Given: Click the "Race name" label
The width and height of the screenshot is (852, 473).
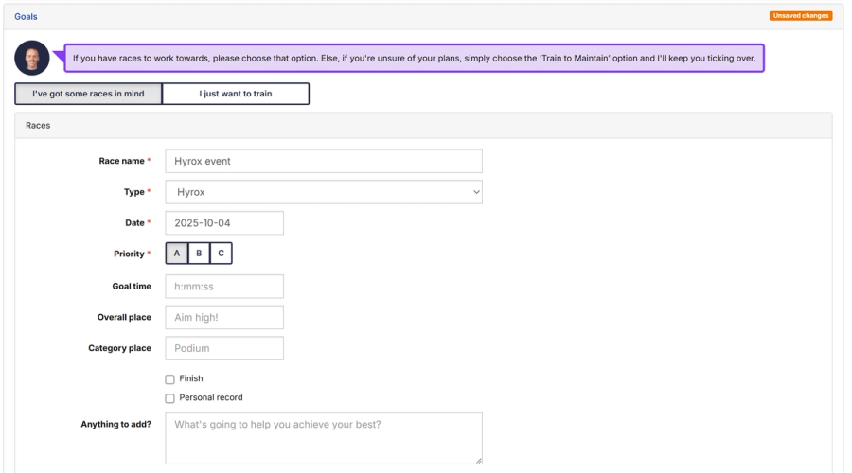Looking at the screenshot, I should pos(122,161).
